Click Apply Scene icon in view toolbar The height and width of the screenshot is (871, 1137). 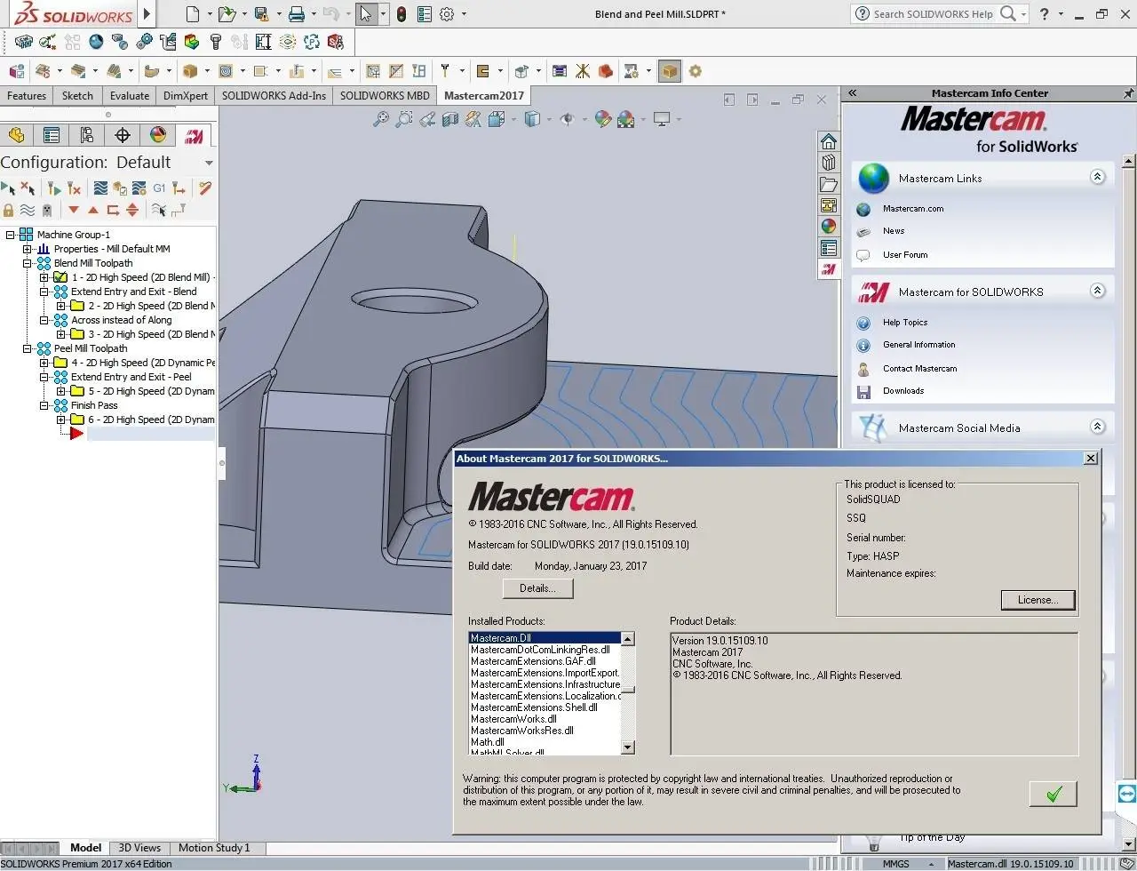coord(626,118)
